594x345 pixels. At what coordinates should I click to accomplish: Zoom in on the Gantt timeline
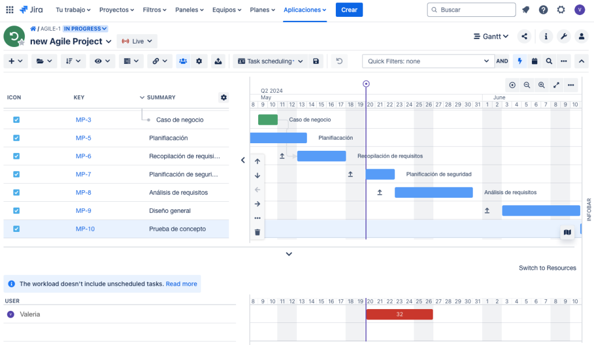point(541,85)
